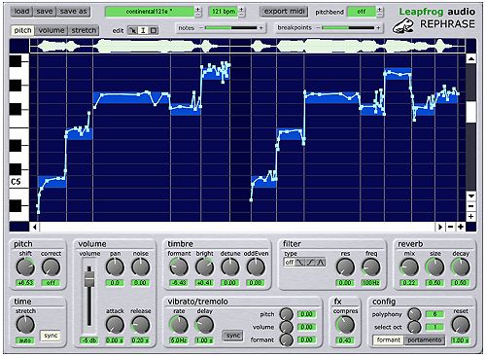Select the I-beam edit tool
Screen dimensions: 486x356
coord(143,30)
